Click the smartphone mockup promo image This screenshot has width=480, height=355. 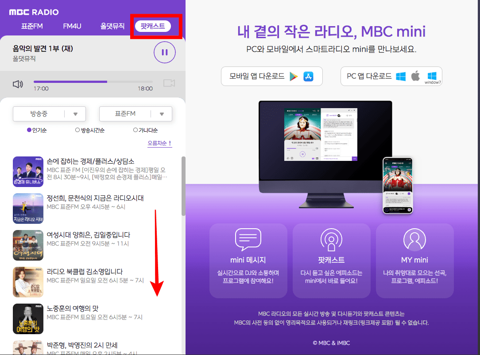[398, 186]
